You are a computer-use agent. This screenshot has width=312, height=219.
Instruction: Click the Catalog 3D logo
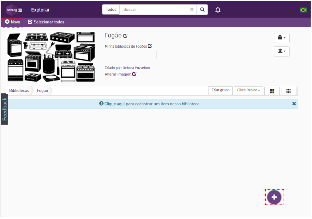tap(14, 10)
